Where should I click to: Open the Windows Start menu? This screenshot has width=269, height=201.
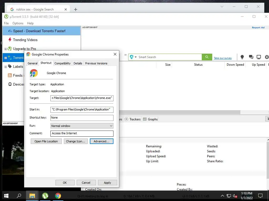coord(6,196)
